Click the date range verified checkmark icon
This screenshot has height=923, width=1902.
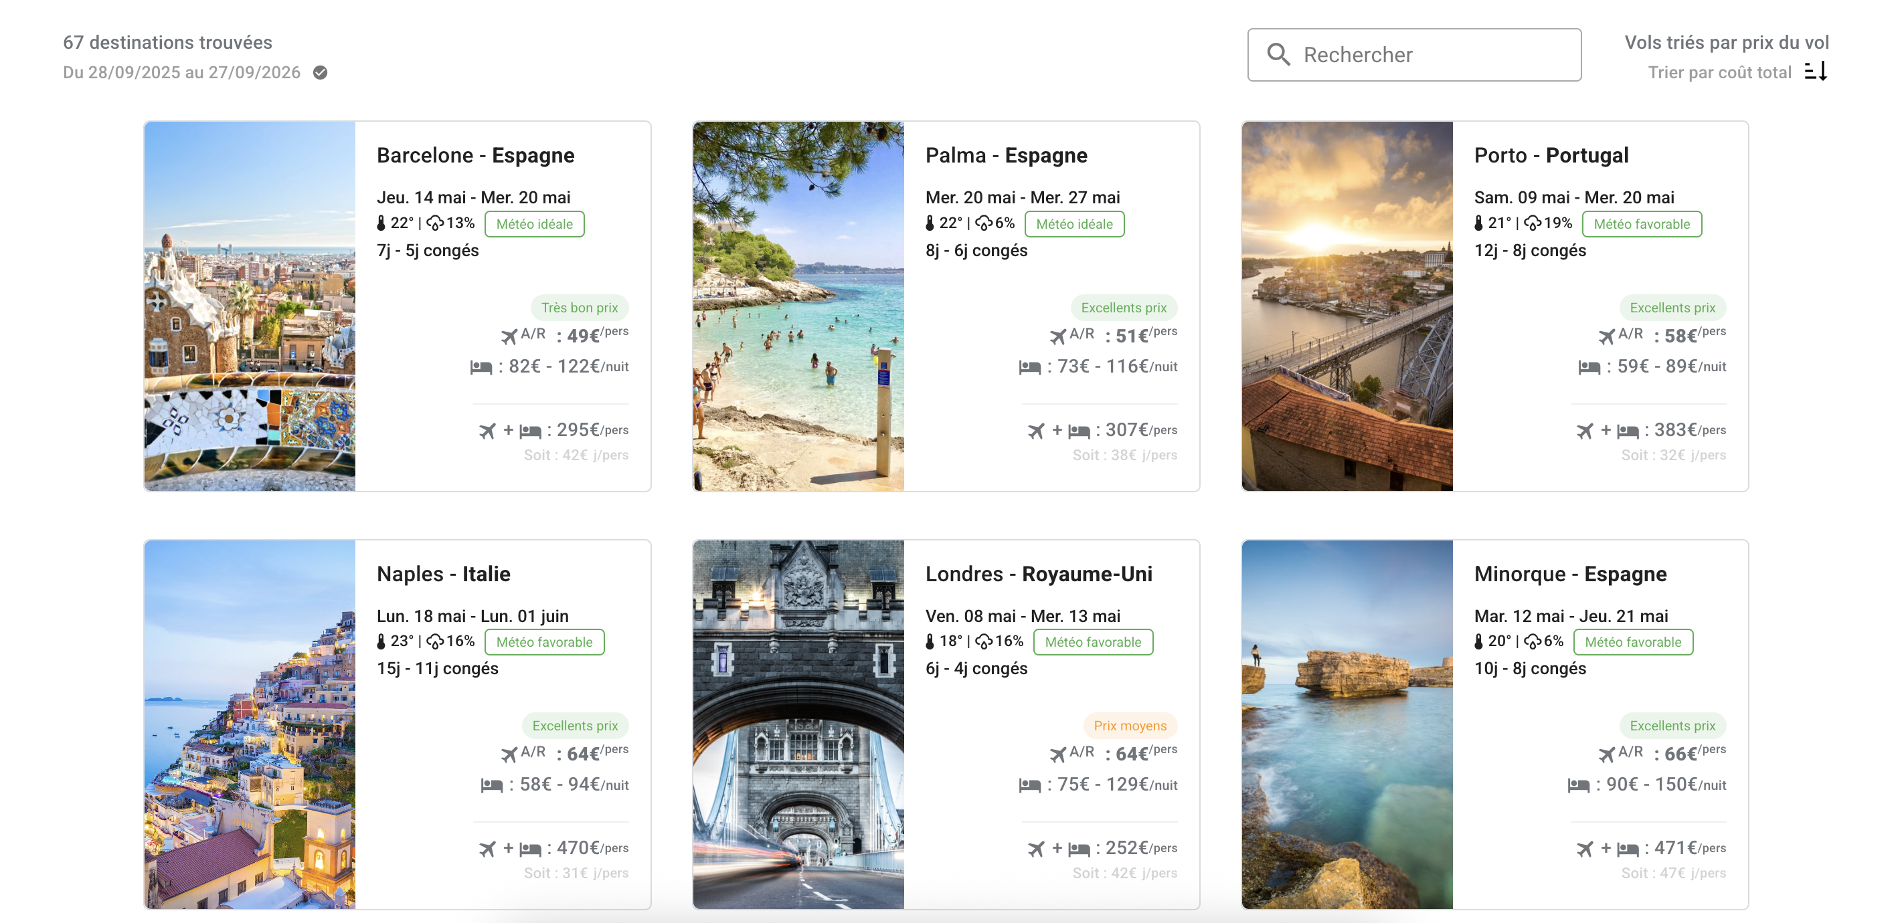click(320, 72)
